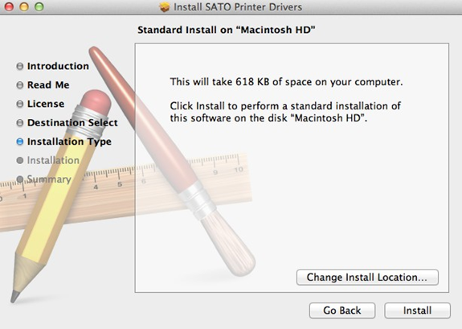Select the Introduction step label

pos(58,66)
